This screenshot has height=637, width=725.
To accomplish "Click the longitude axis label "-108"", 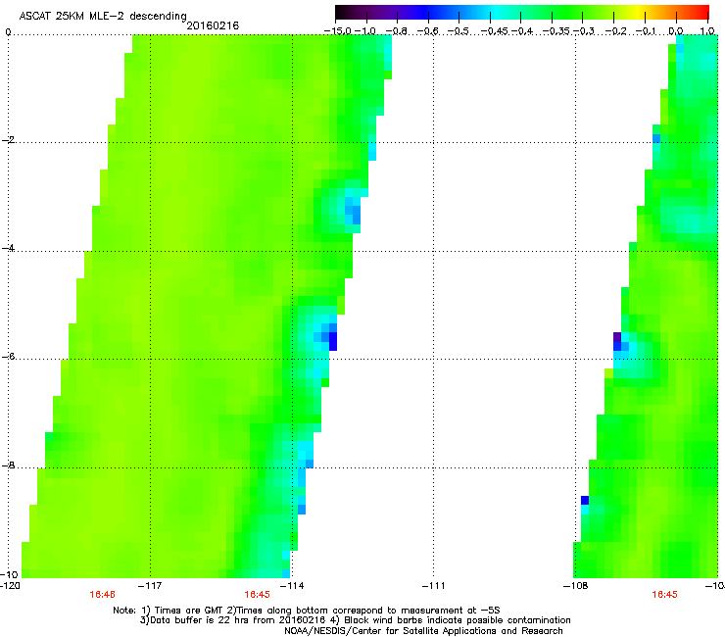I will [576, 586].
